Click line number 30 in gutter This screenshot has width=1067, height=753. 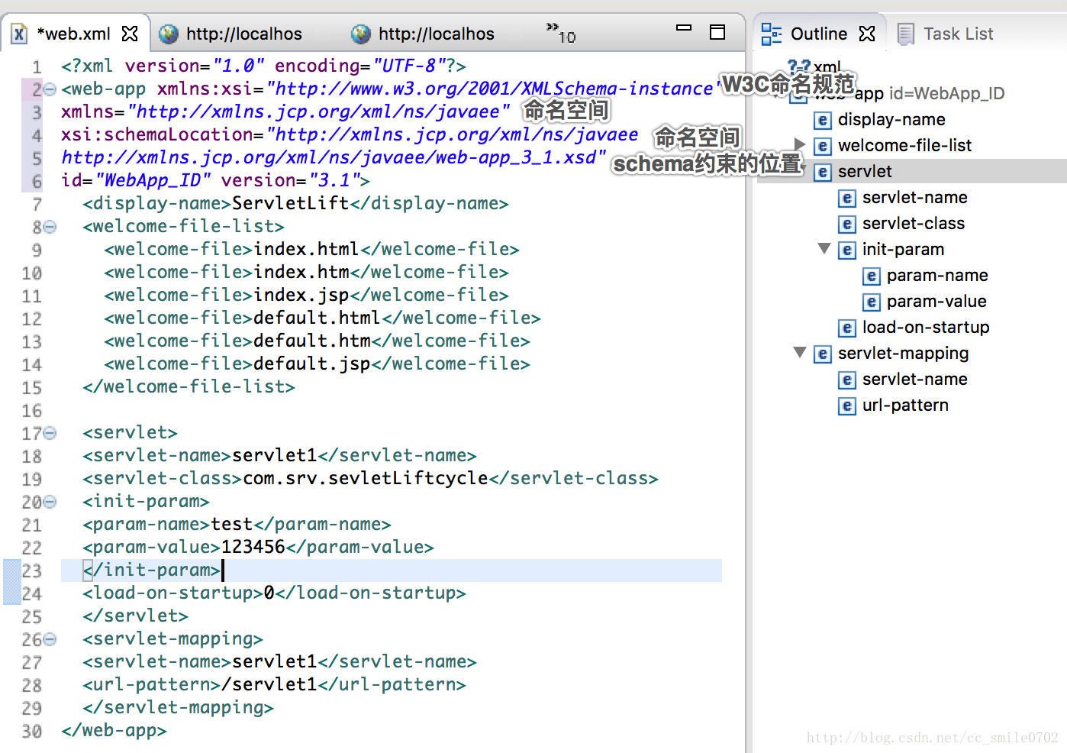pos(31,731)
